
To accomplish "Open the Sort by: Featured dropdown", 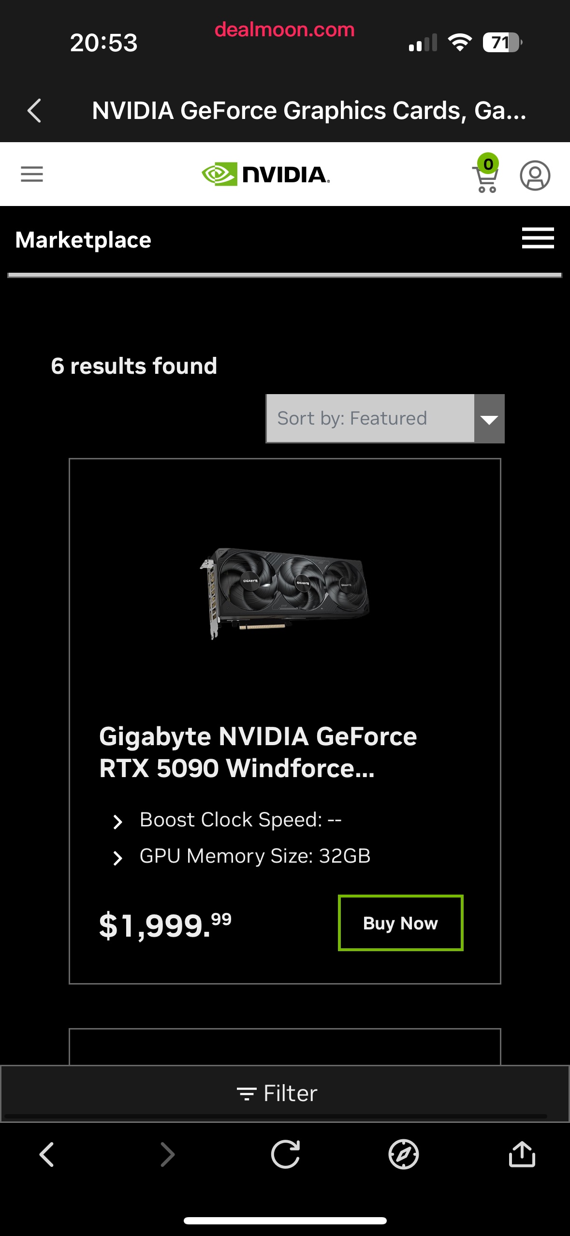I will coord(385,418).
